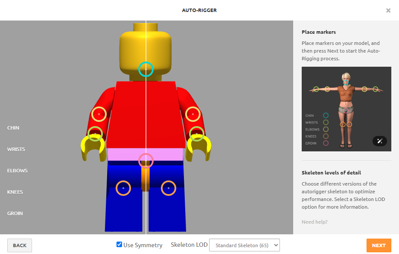The image size is (399, 254).
Task: Click the NEXT button to start rigging
Action: coord(379,245)
